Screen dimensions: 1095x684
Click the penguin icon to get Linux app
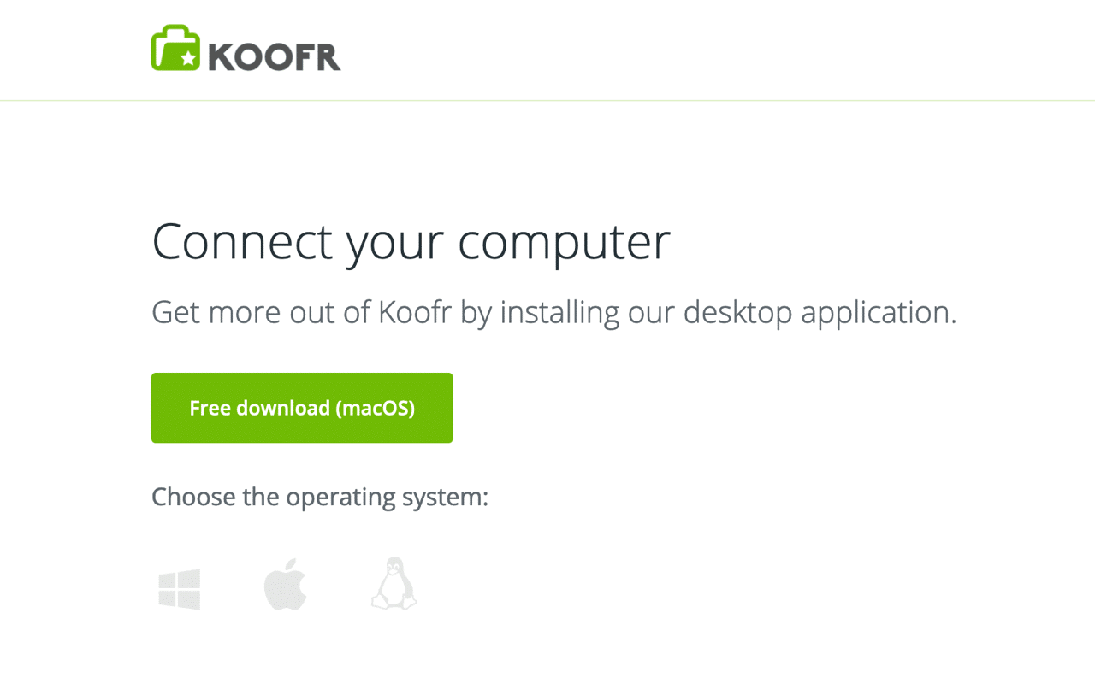pos(393,585)
